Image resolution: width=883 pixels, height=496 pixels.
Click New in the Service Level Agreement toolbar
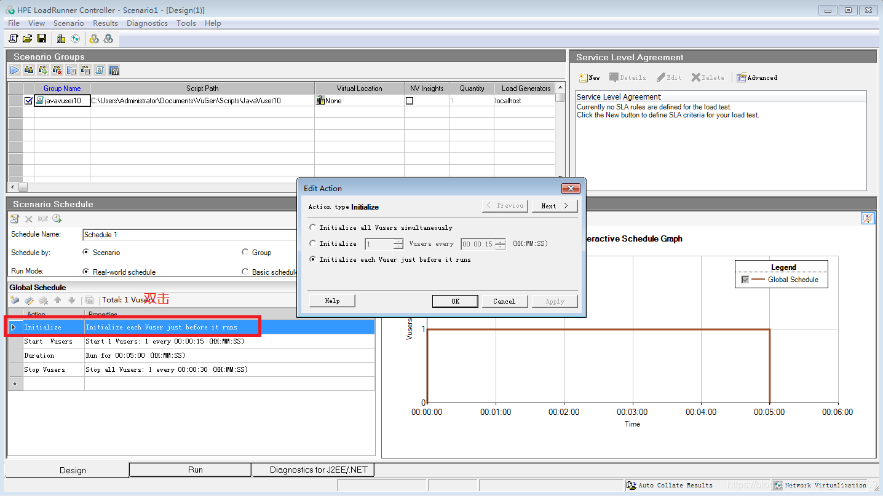[589, 77]
